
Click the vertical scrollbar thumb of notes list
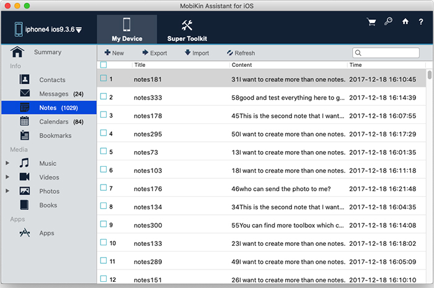click(x=429, y=75)
